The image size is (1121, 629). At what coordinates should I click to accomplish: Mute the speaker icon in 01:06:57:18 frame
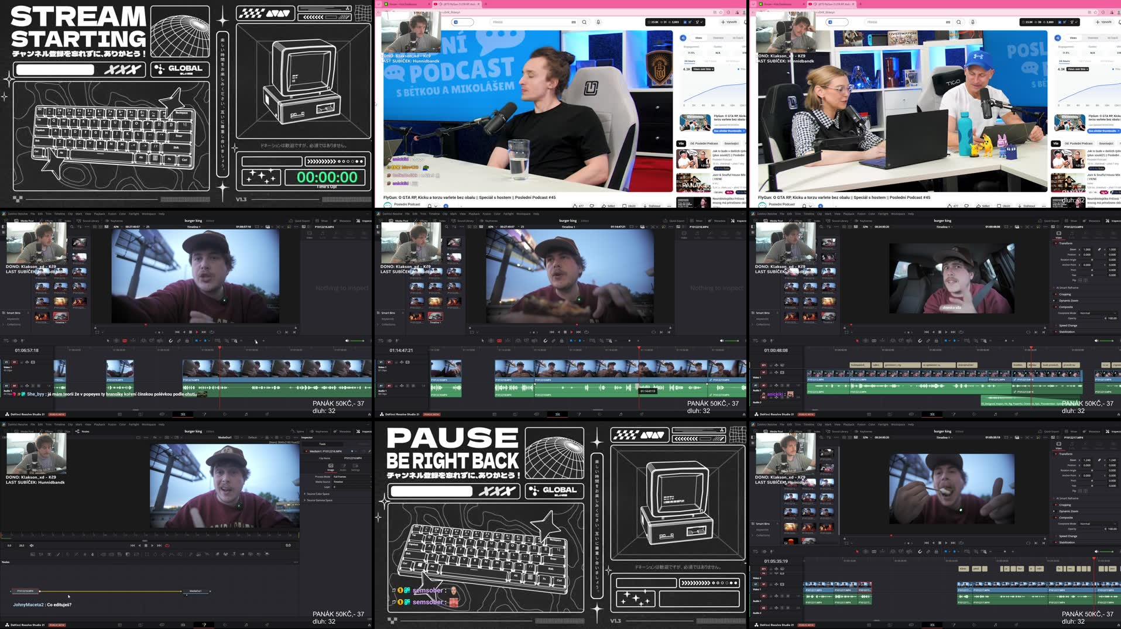point(347,341)
